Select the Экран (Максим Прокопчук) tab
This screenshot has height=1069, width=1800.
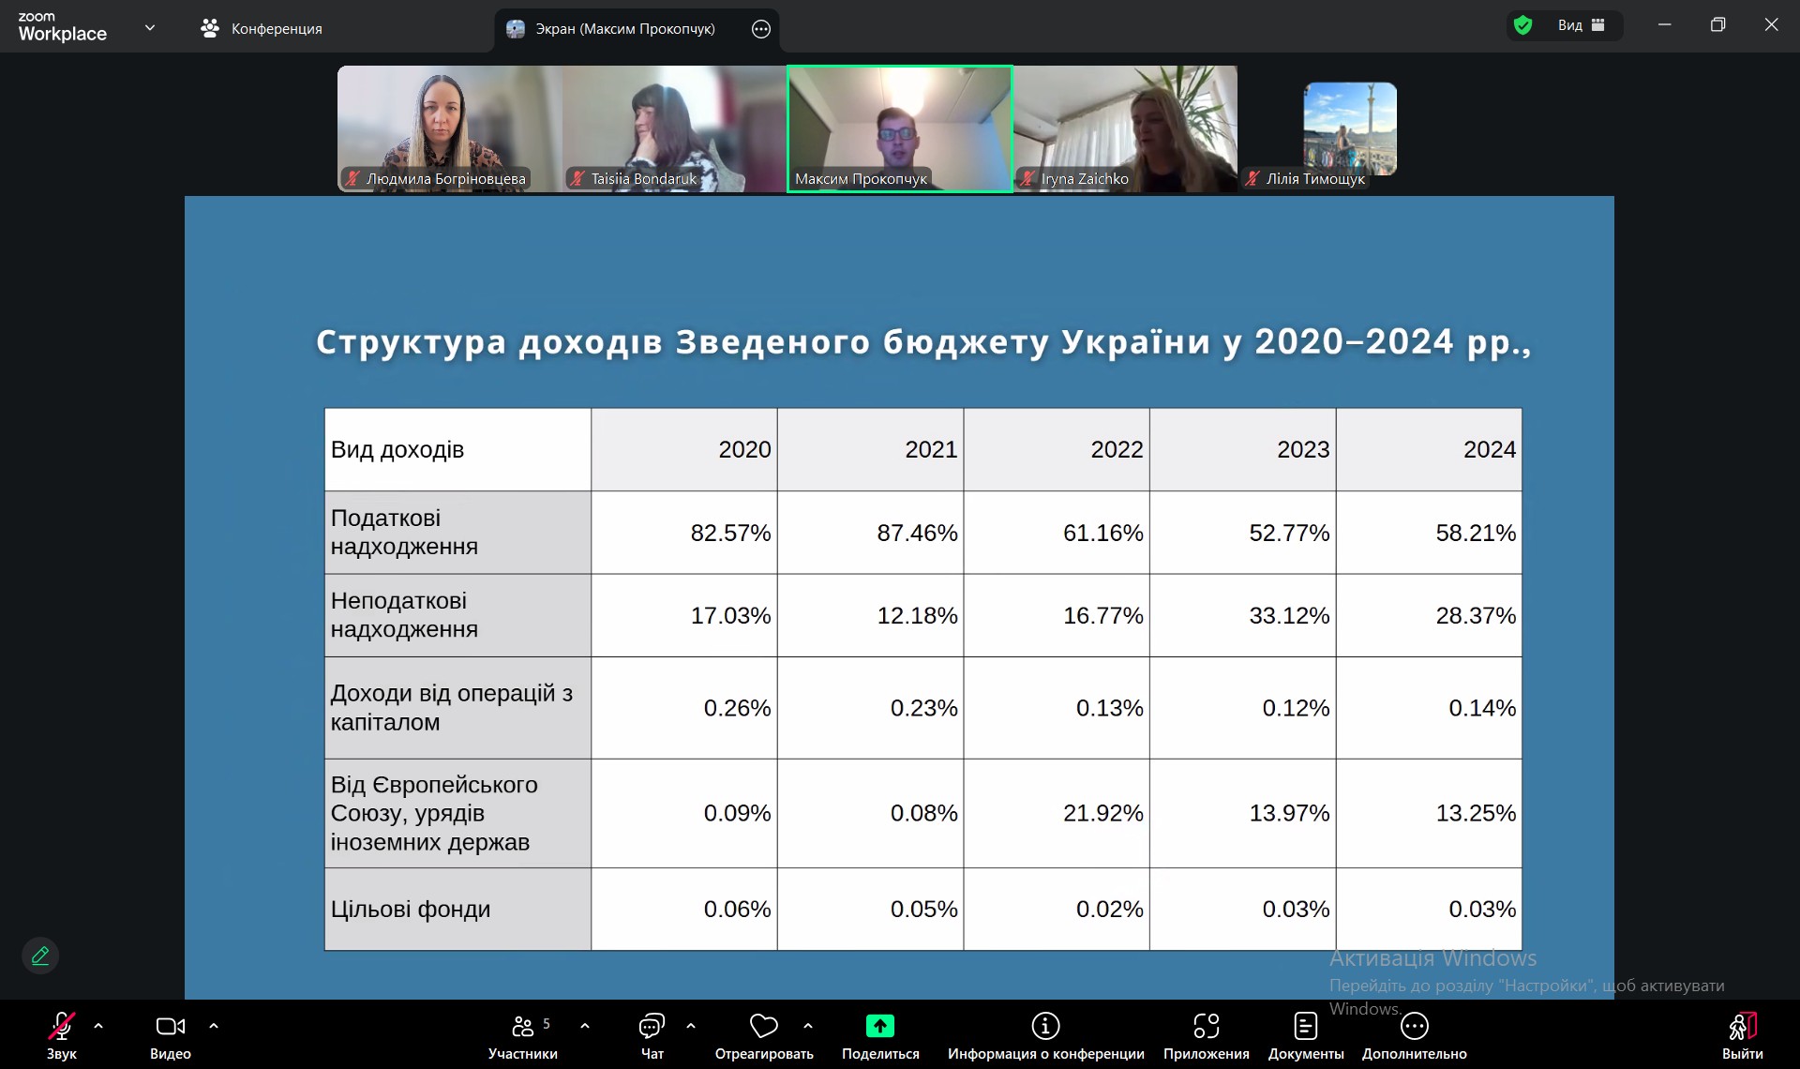click(623, 29)
